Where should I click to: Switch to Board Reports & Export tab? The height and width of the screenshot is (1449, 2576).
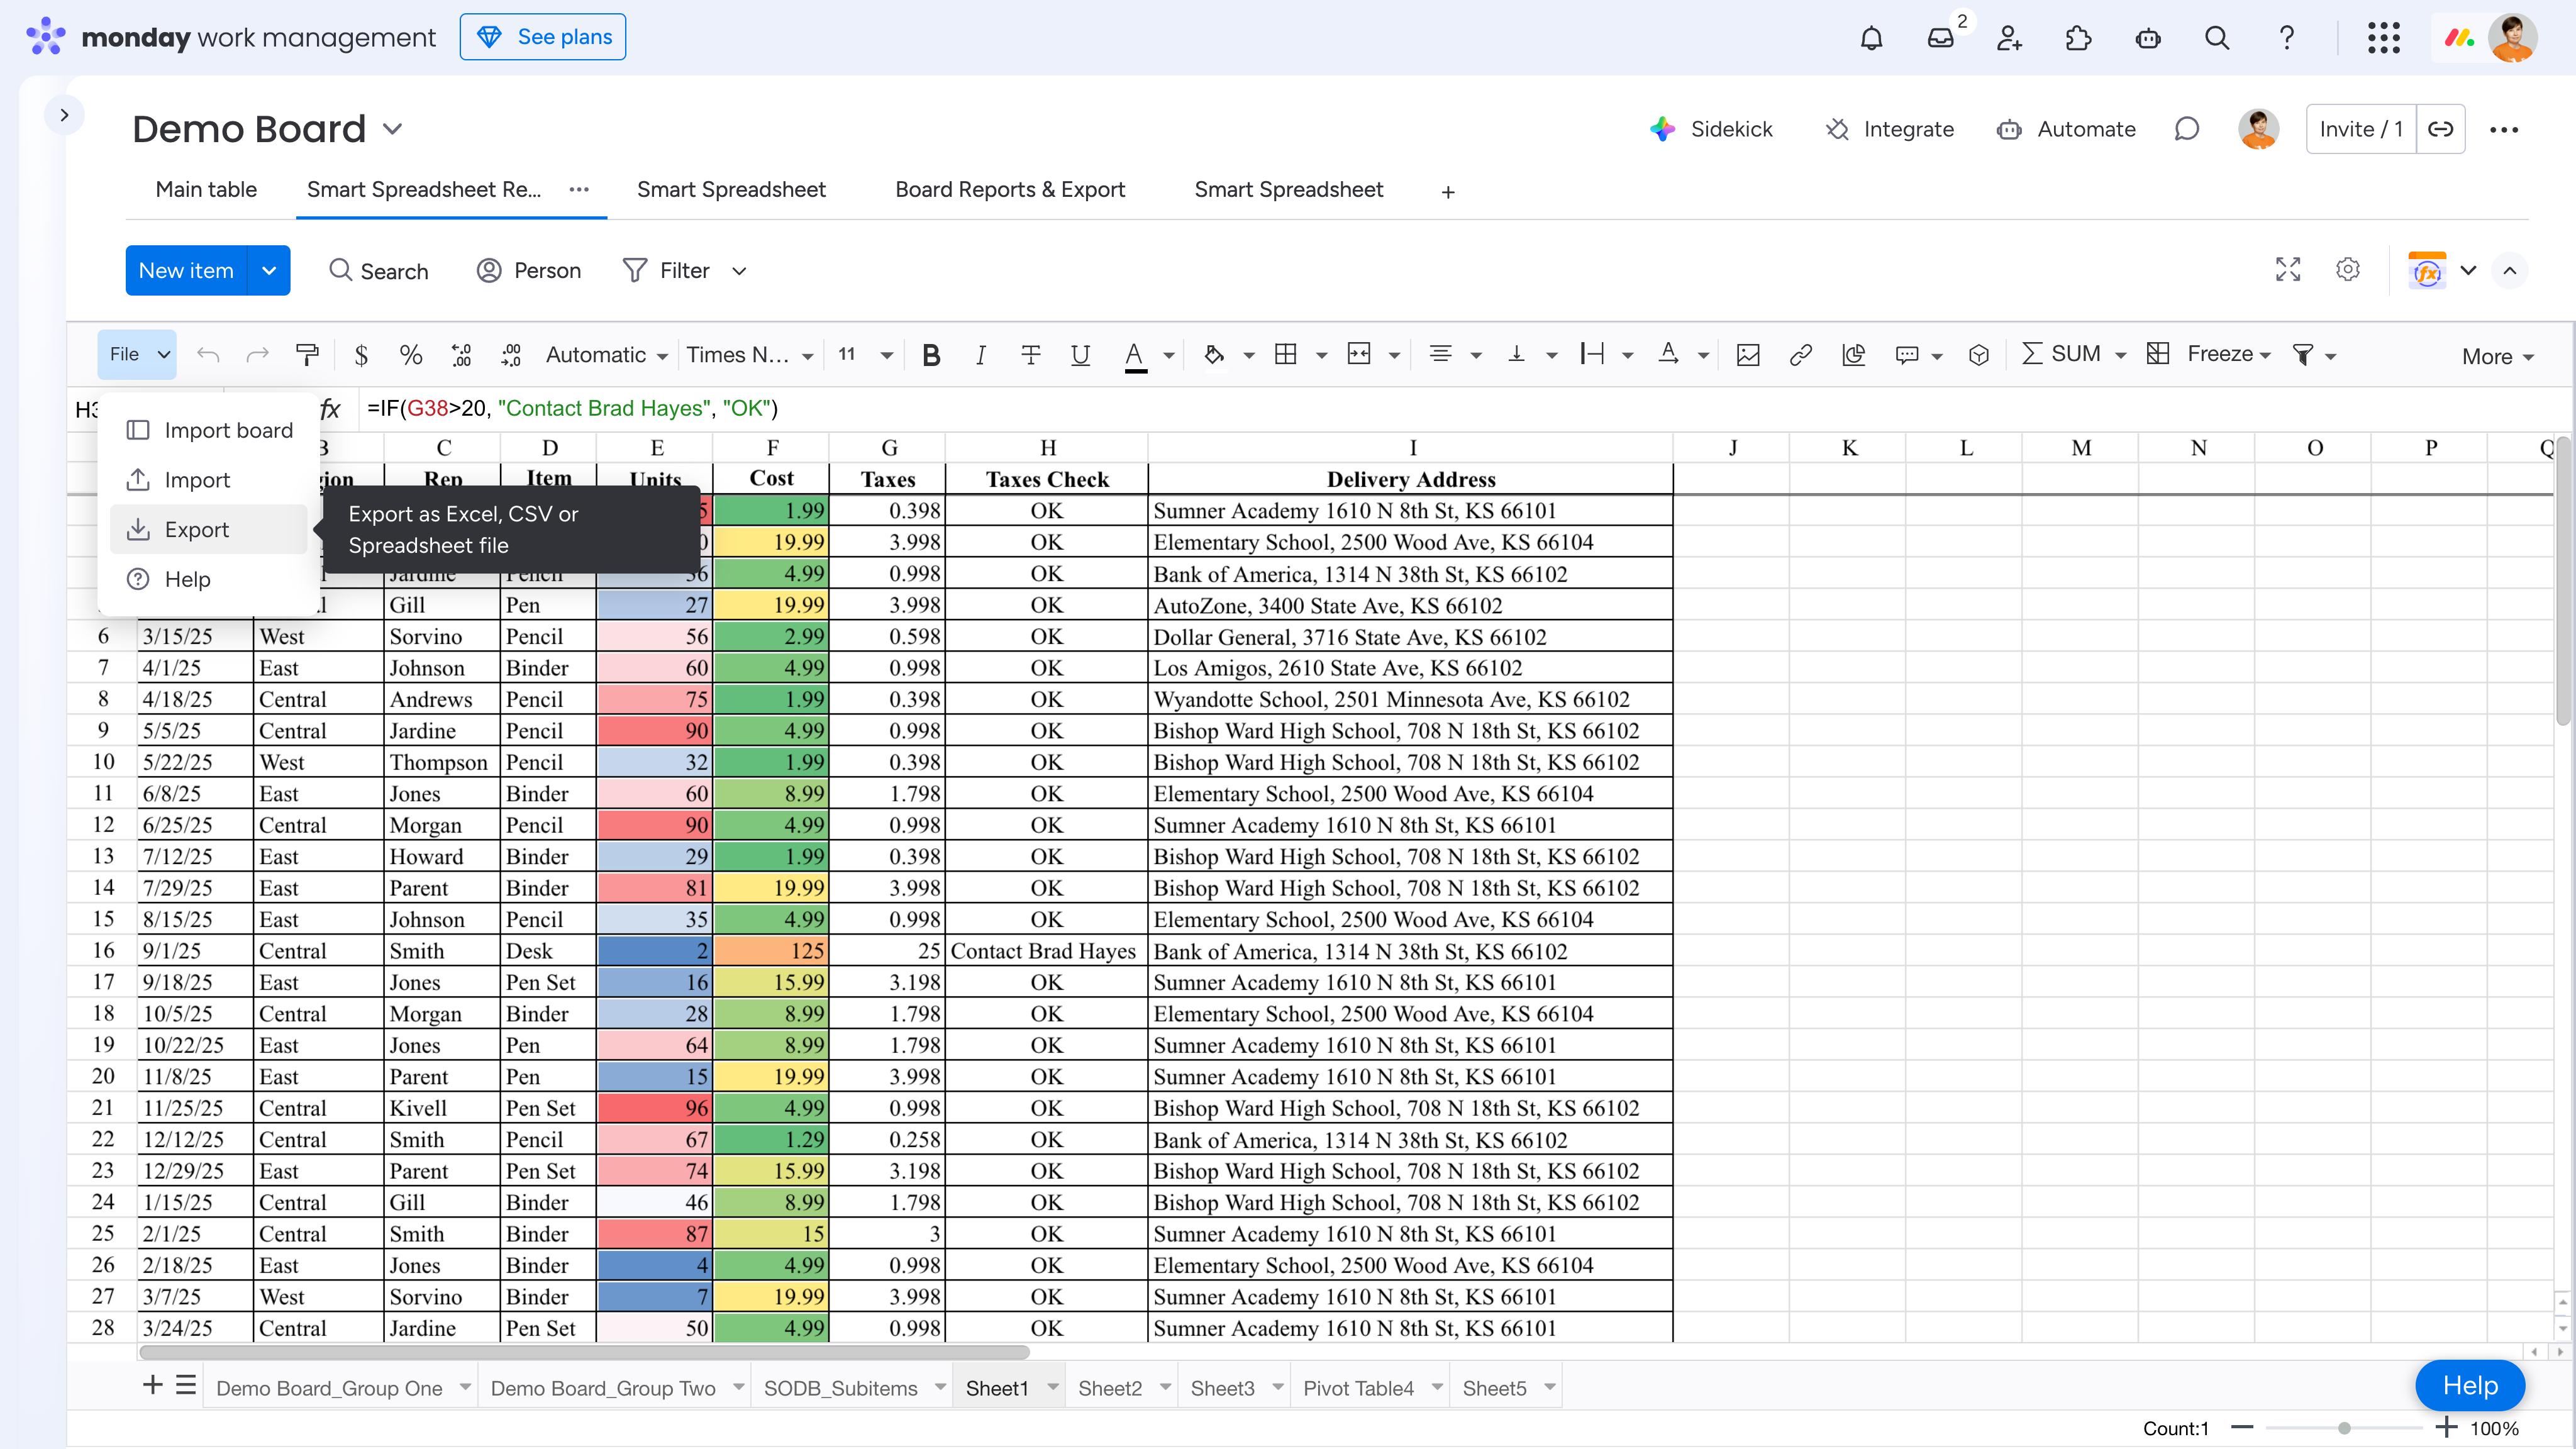1010,190
